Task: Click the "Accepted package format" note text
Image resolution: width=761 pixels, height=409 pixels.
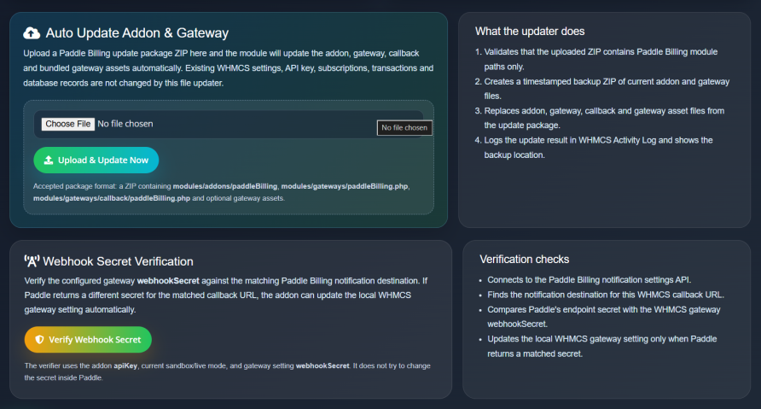Action: coord(221,192)
